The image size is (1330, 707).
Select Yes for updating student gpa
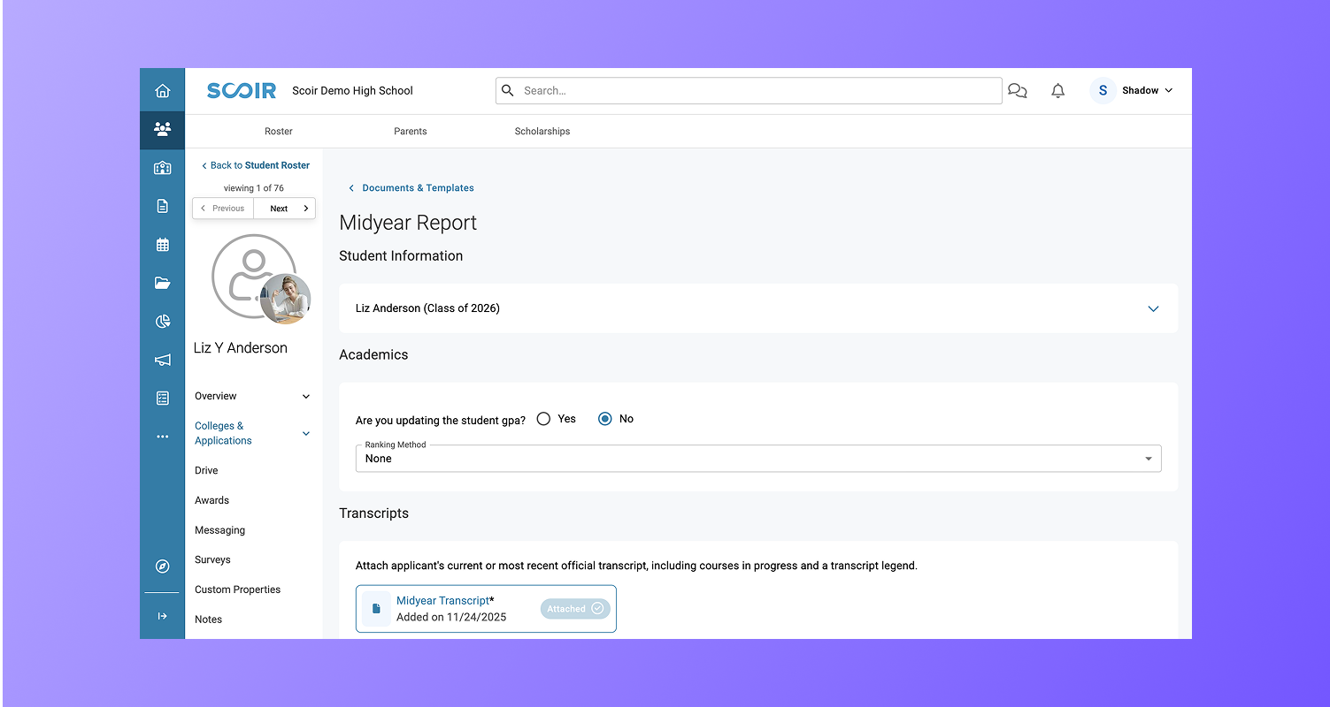pos(543,418)
